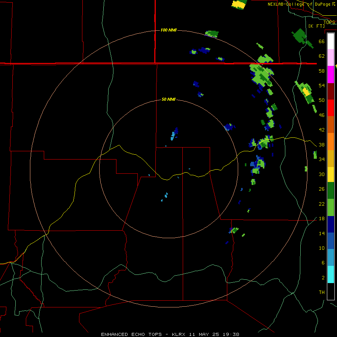
Task: Click the '18' legend value
Action: [322, 219]
